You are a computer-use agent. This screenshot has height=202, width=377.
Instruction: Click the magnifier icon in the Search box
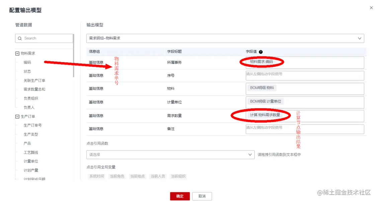tap(20, 38)
